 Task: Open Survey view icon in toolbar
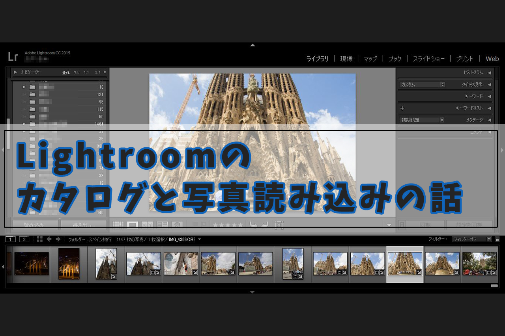162,225
